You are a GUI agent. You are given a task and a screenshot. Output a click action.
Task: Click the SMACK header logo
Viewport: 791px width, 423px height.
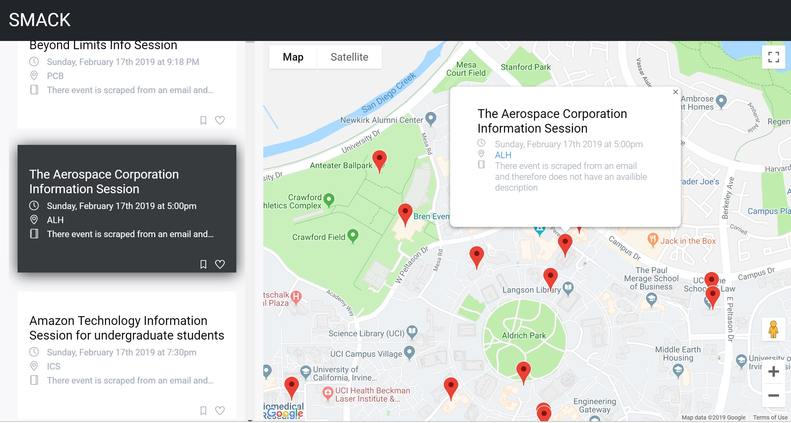[x=40, y=20]
